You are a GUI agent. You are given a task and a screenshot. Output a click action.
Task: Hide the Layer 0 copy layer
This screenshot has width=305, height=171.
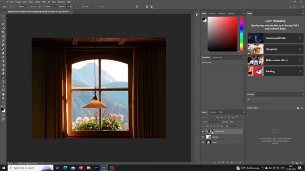[x=203, y=132]
